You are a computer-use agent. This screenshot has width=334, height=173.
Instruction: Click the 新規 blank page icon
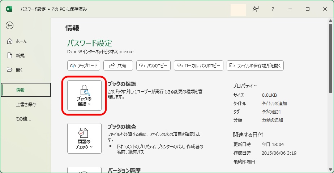(x=10, y=55)
